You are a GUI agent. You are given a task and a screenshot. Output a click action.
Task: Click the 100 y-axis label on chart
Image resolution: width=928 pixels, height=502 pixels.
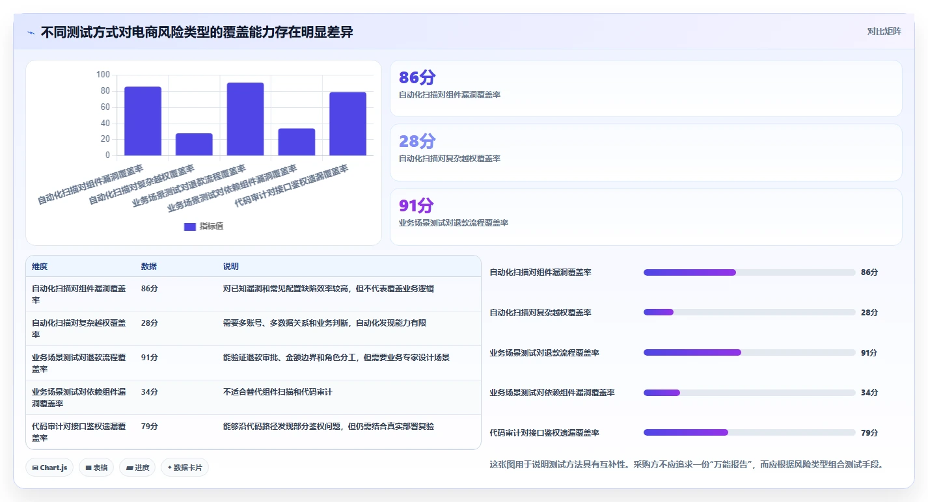pos(103,75)
